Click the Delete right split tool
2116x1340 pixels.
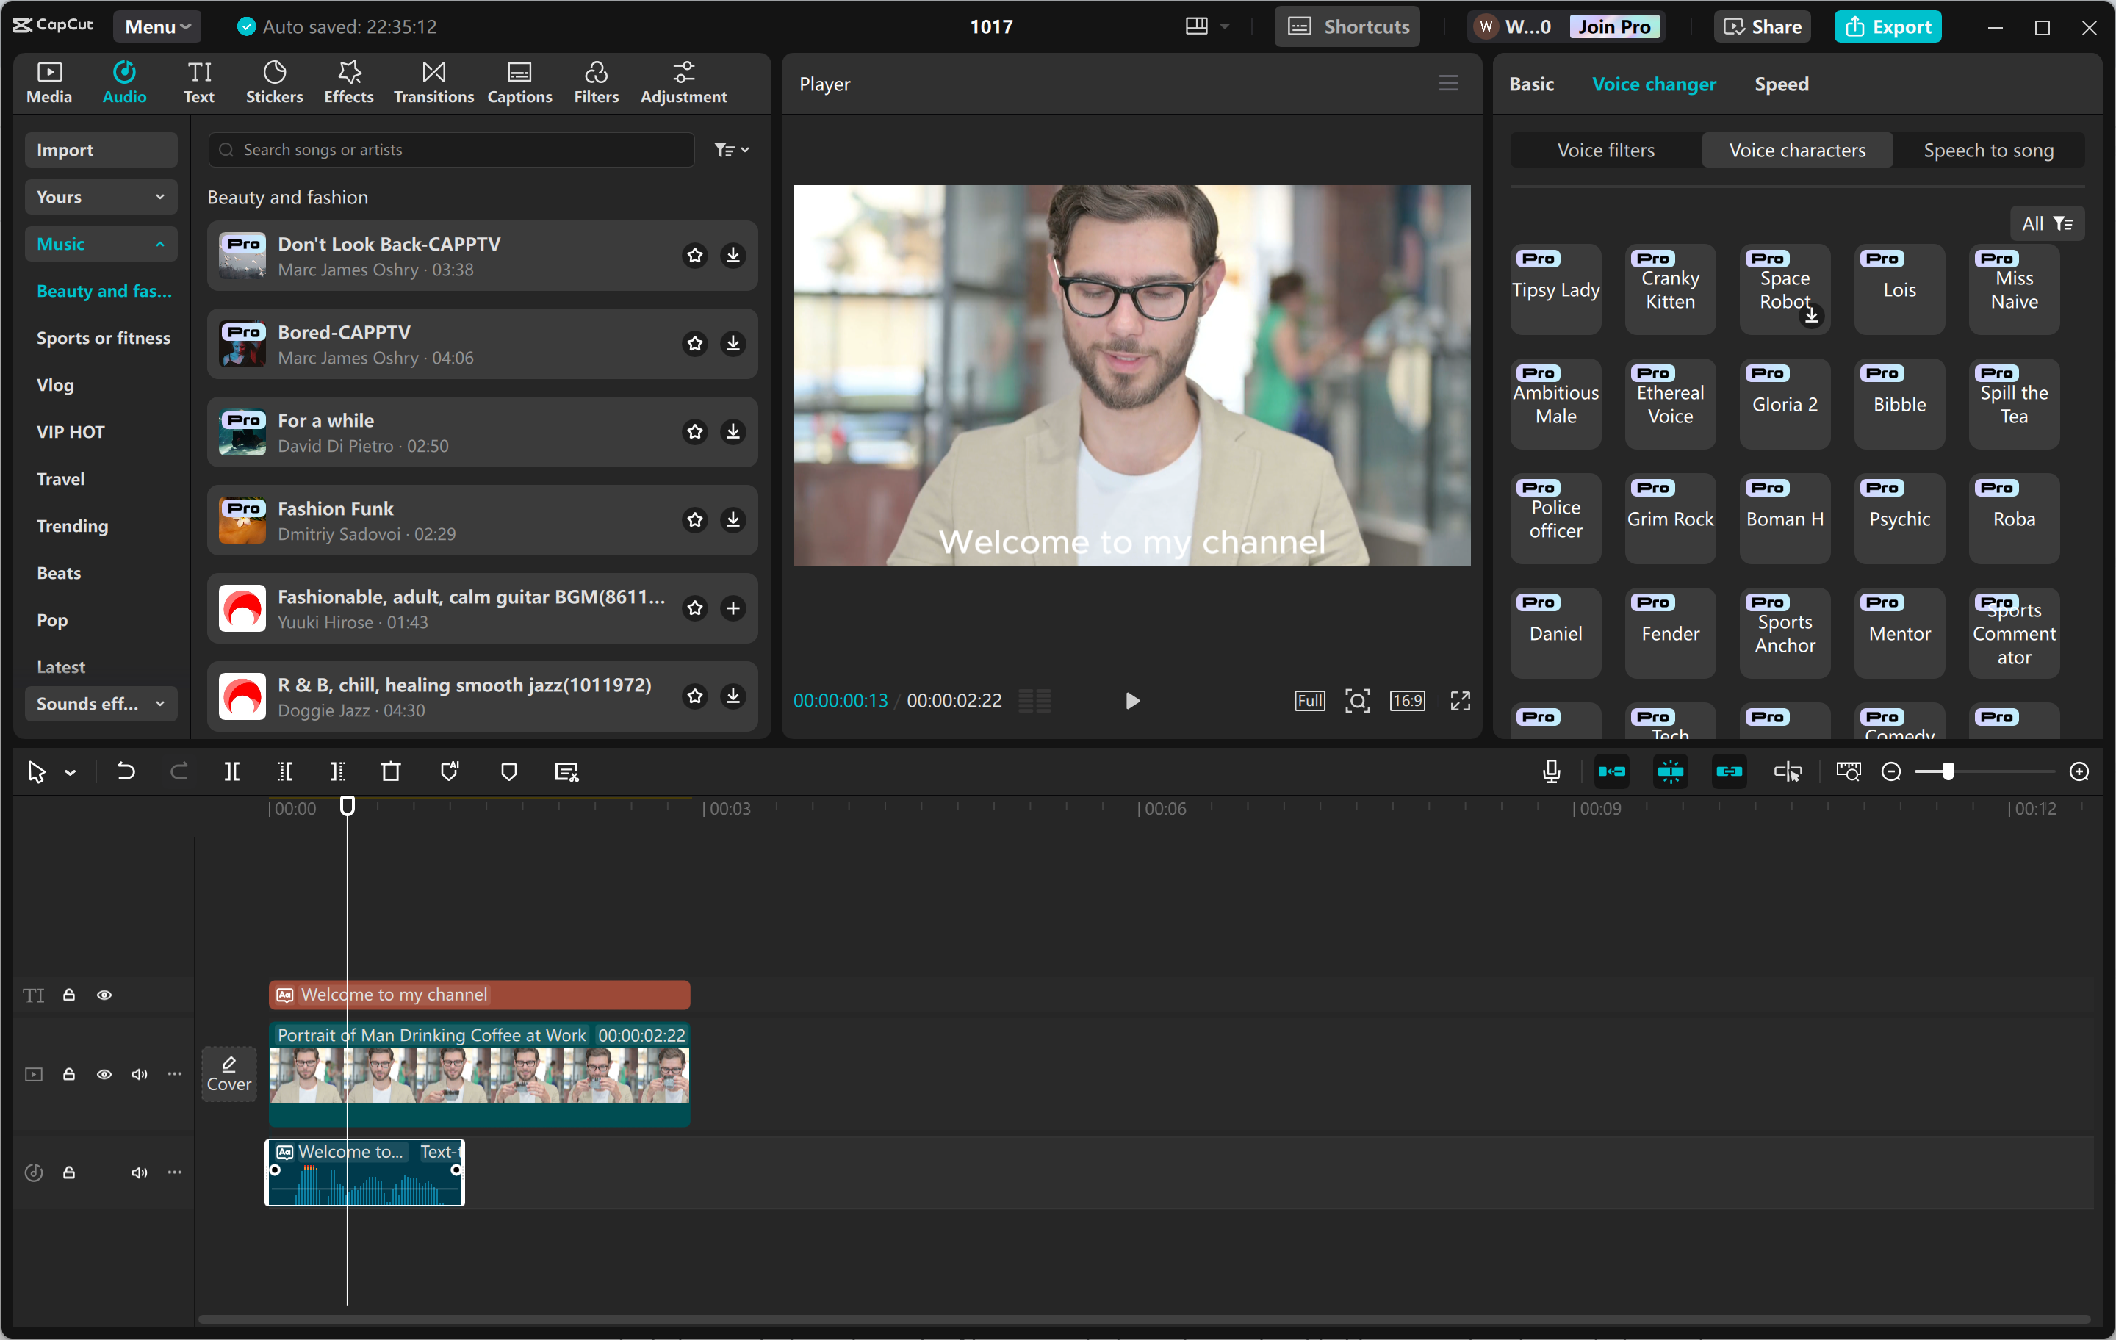(x=337, y=771)
